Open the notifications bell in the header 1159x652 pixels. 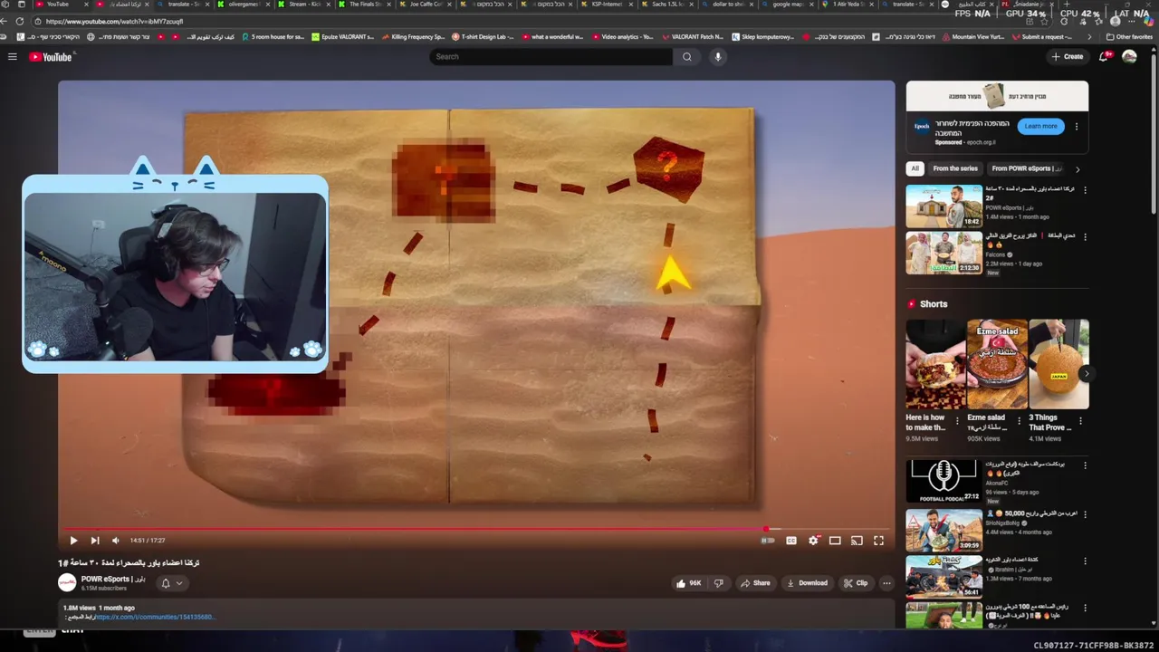[x=1105, y=57]
